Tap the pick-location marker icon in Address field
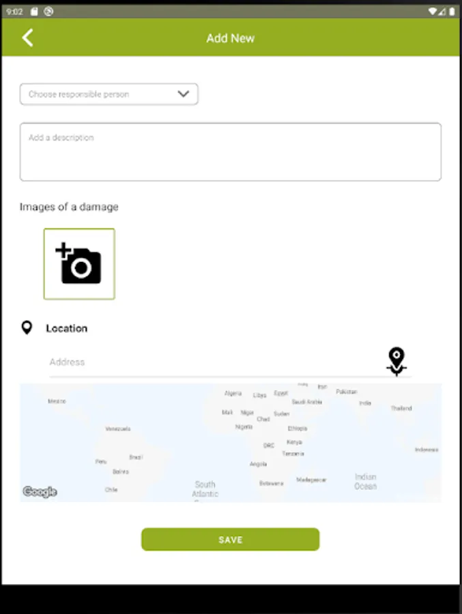The width and height of the screenshot is (462, 614). click(396, 361)
